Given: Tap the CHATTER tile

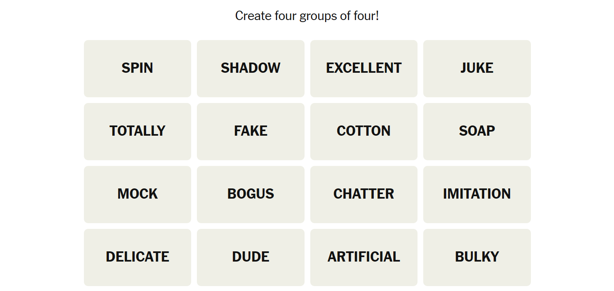Looking at the screenshot, I should tap(363, 194).
